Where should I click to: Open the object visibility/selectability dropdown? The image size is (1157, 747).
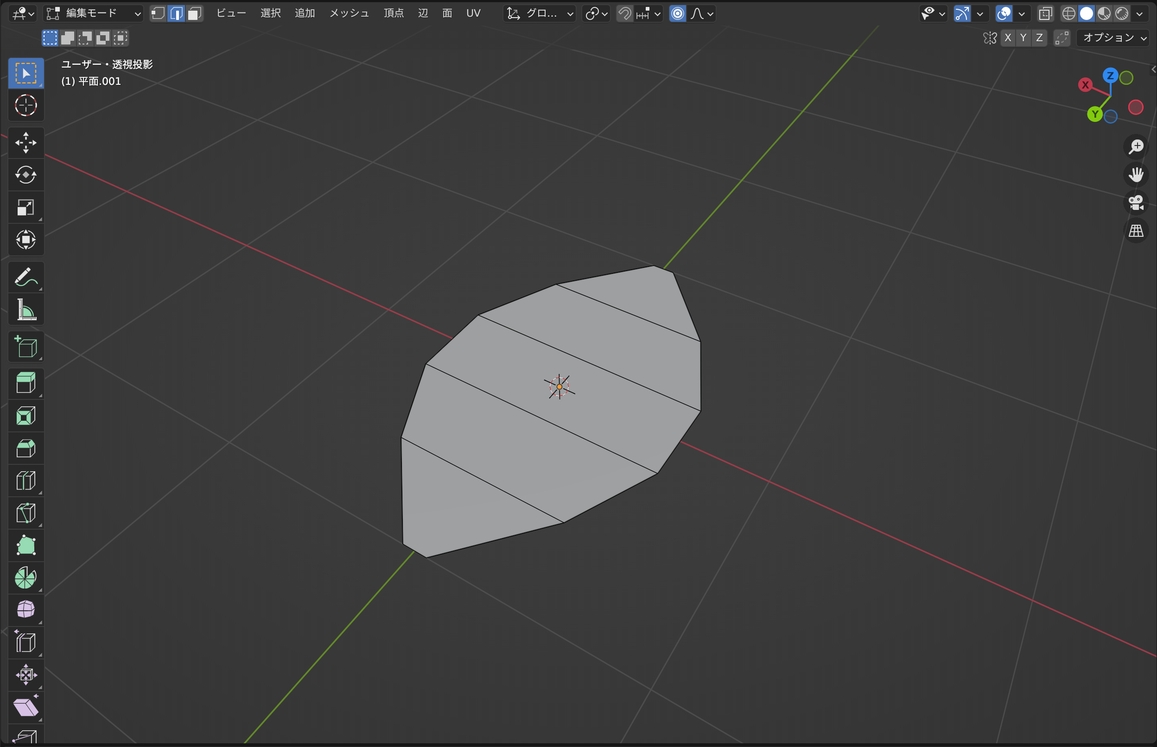(933, 13)
